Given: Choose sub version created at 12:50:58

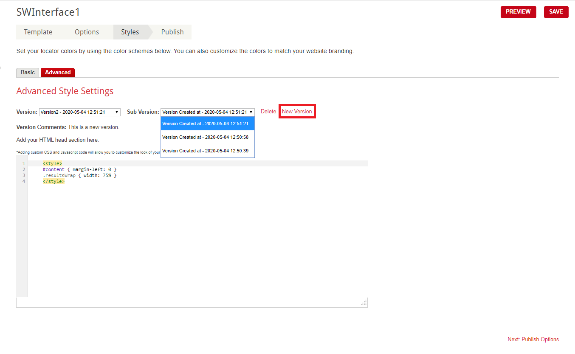Looking at the screenshot, I should click(208, 137).
